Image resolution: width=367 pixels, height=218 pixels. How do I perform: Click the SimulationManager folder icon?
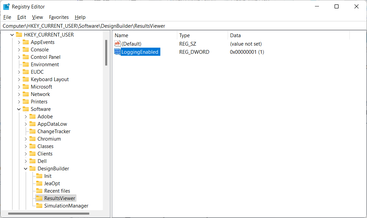(39, 206)
